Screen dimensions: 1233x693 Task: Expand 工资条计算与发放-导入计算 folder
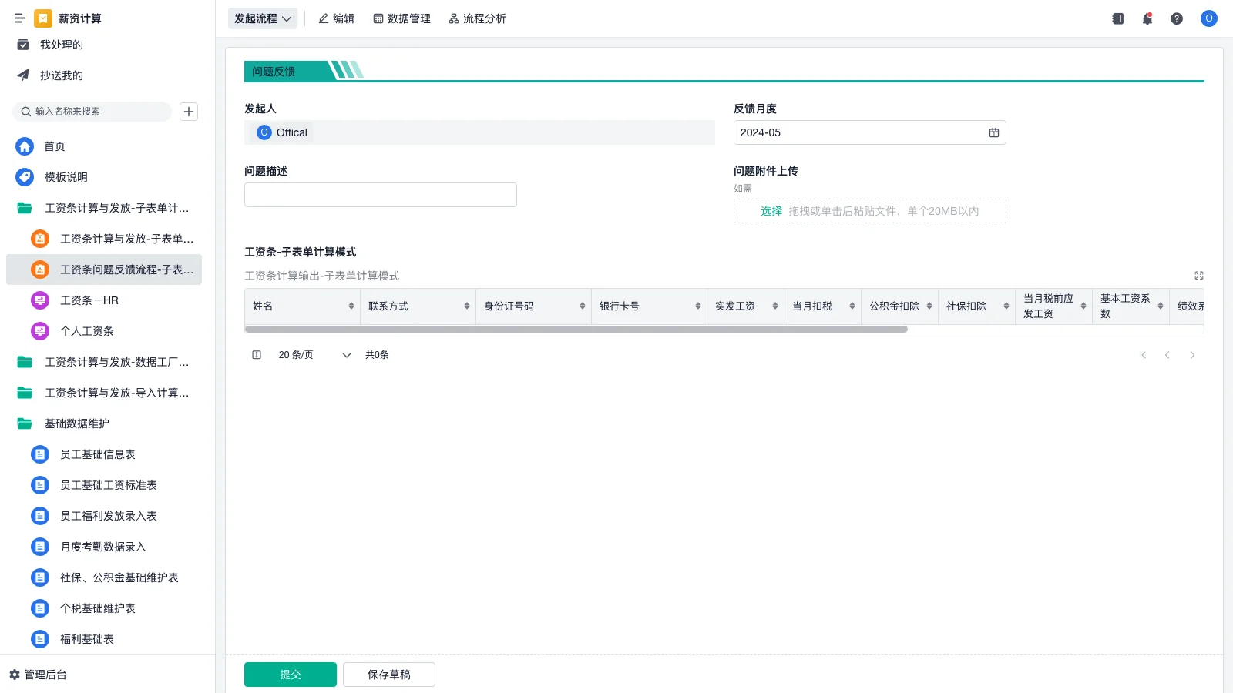click(104, 393)
